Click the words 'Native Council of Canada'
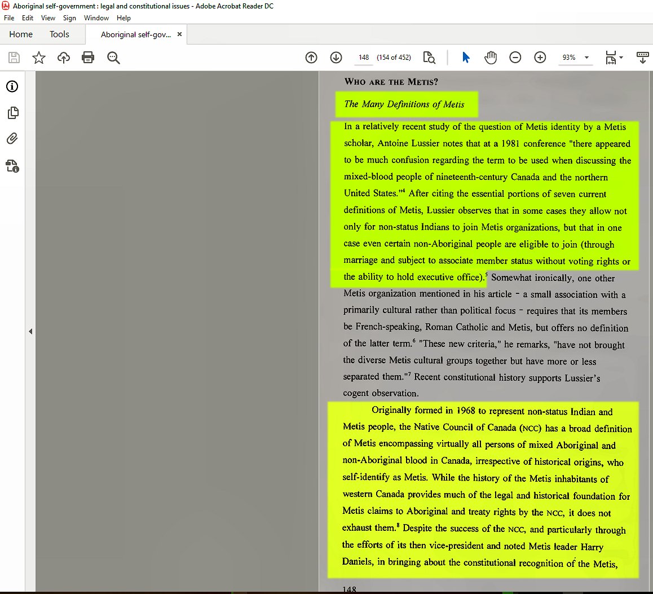Image resolution: width=653 pixels, height=594 pixels. 465,427
